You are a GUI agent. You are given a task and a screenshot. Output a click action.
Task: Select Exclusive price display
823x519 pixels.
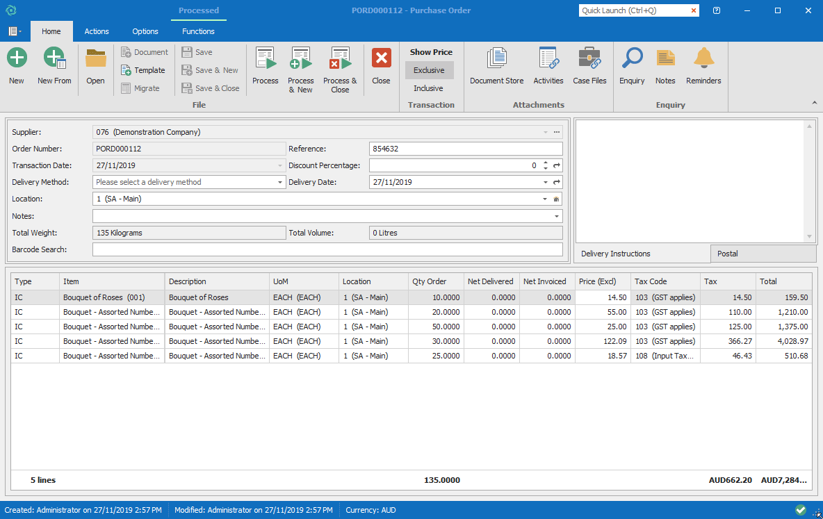click(429, 70)
